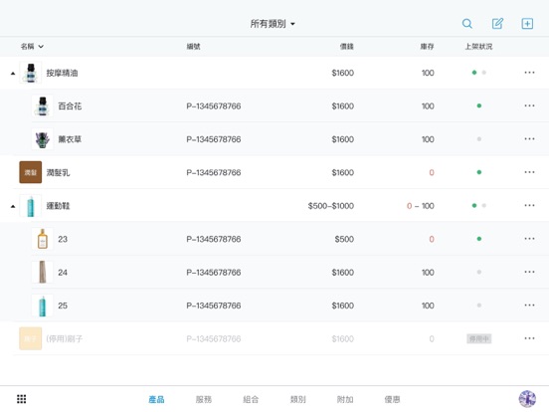Image resolution: width=549 pixels, height=412 pixels.
Task: Open the user profile avatar
Action: pos(527,399)
